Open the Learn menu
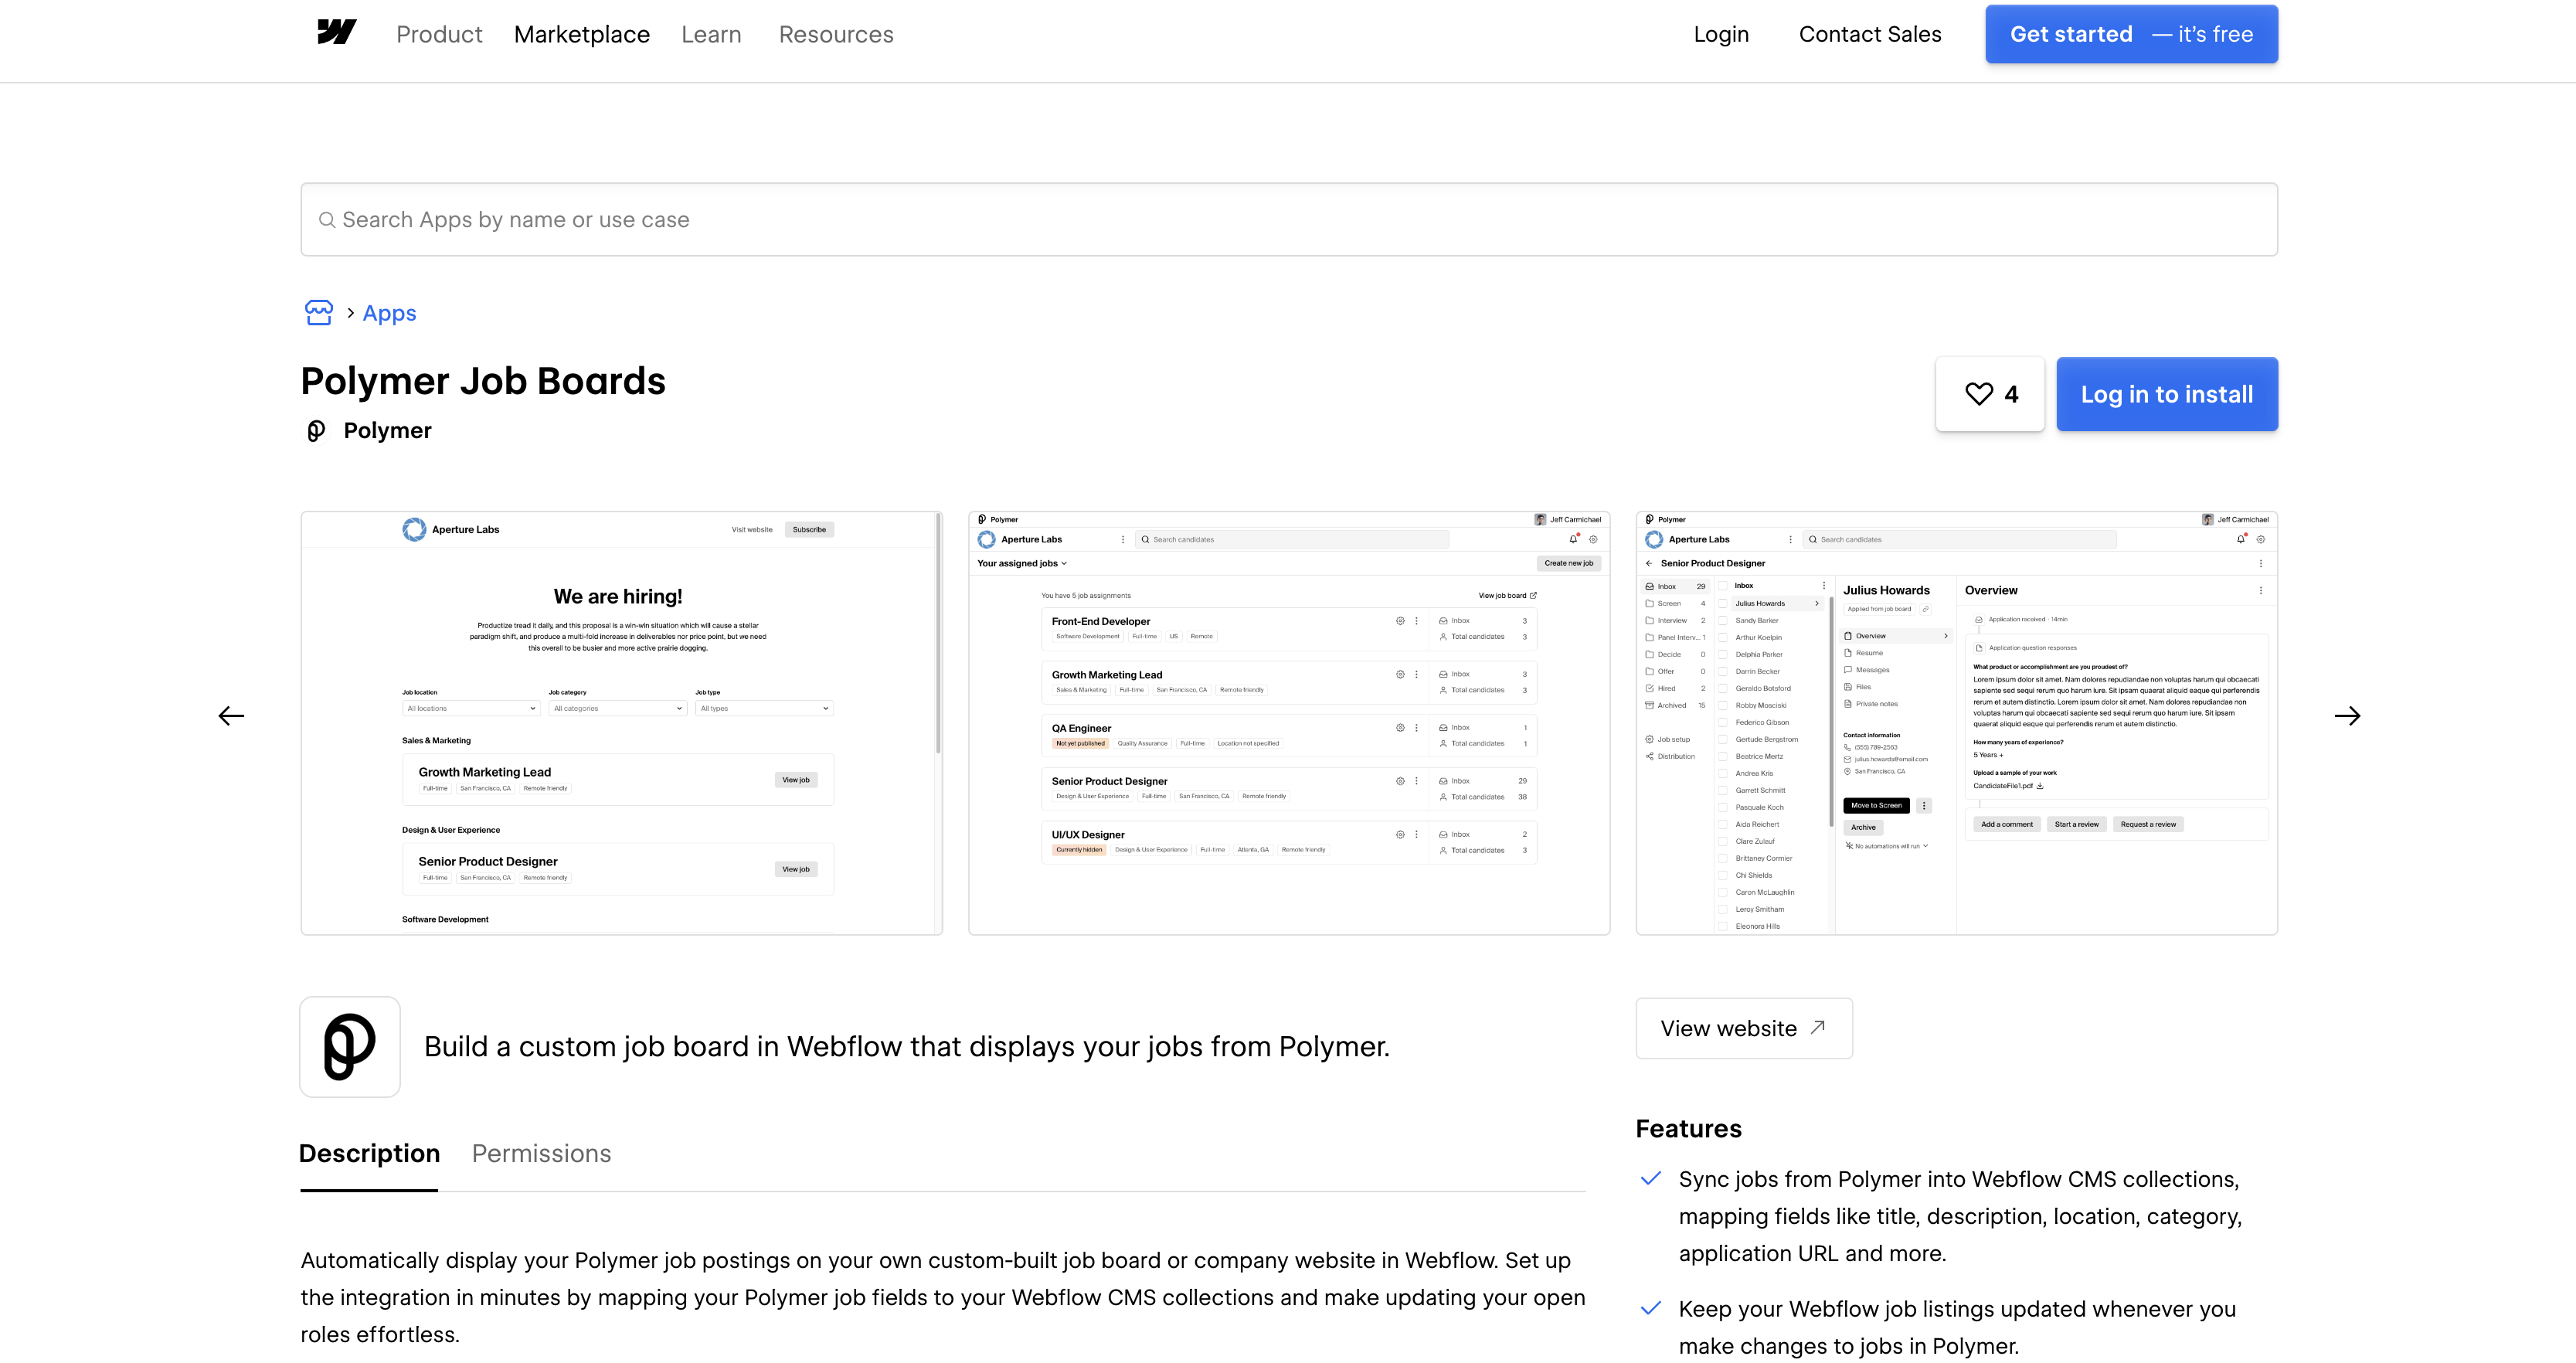Image resolution: width=2576 pixels, height=1363 pixels. (711, 34)
